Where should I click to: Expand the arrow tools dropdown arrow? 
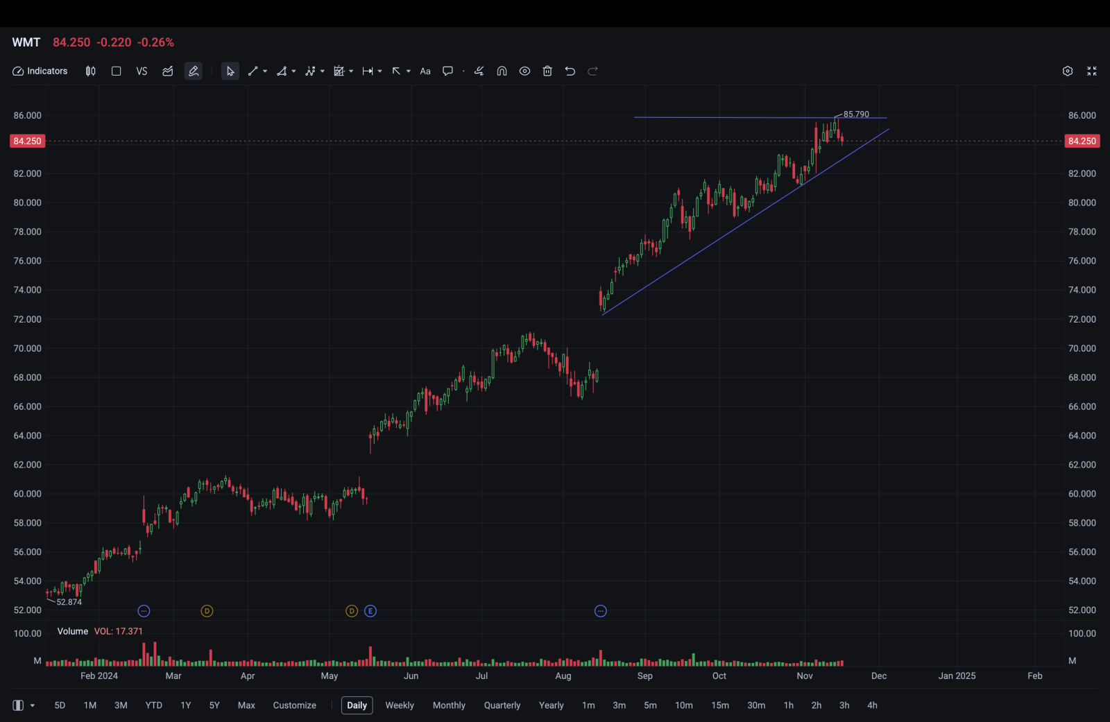tap(408, 71)
